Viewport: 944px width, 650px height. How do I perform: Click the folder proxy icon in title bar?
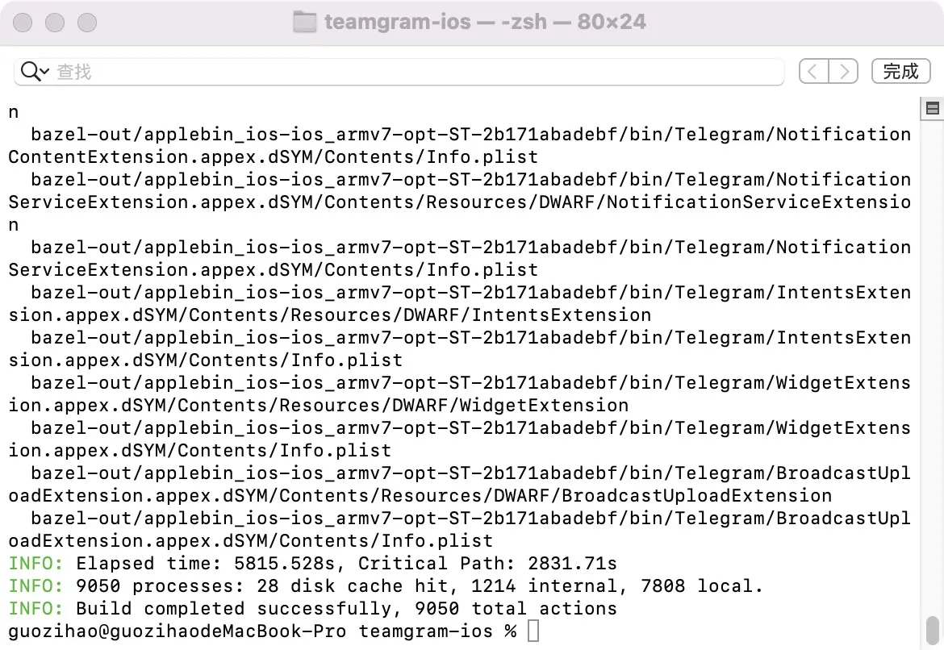click(x=305, y=22)
